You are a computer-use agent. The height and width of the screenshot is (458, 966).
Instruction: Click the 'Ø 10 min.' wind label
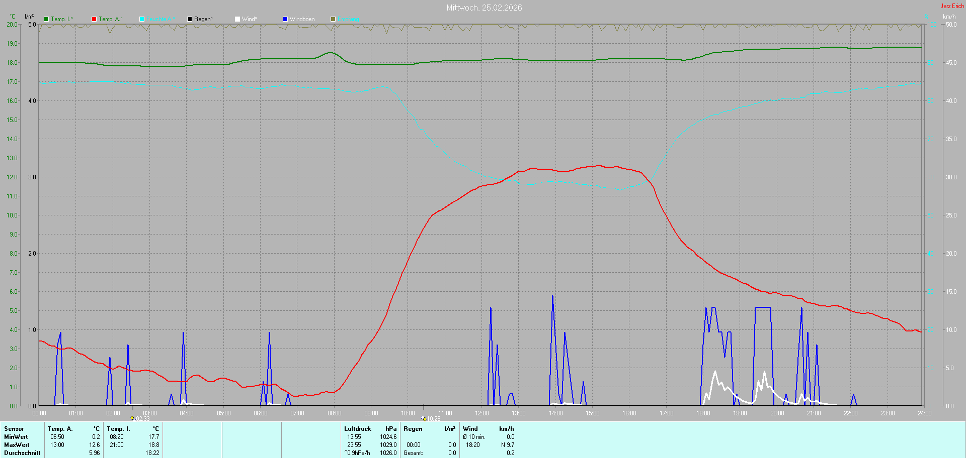(x=474, y=437)
